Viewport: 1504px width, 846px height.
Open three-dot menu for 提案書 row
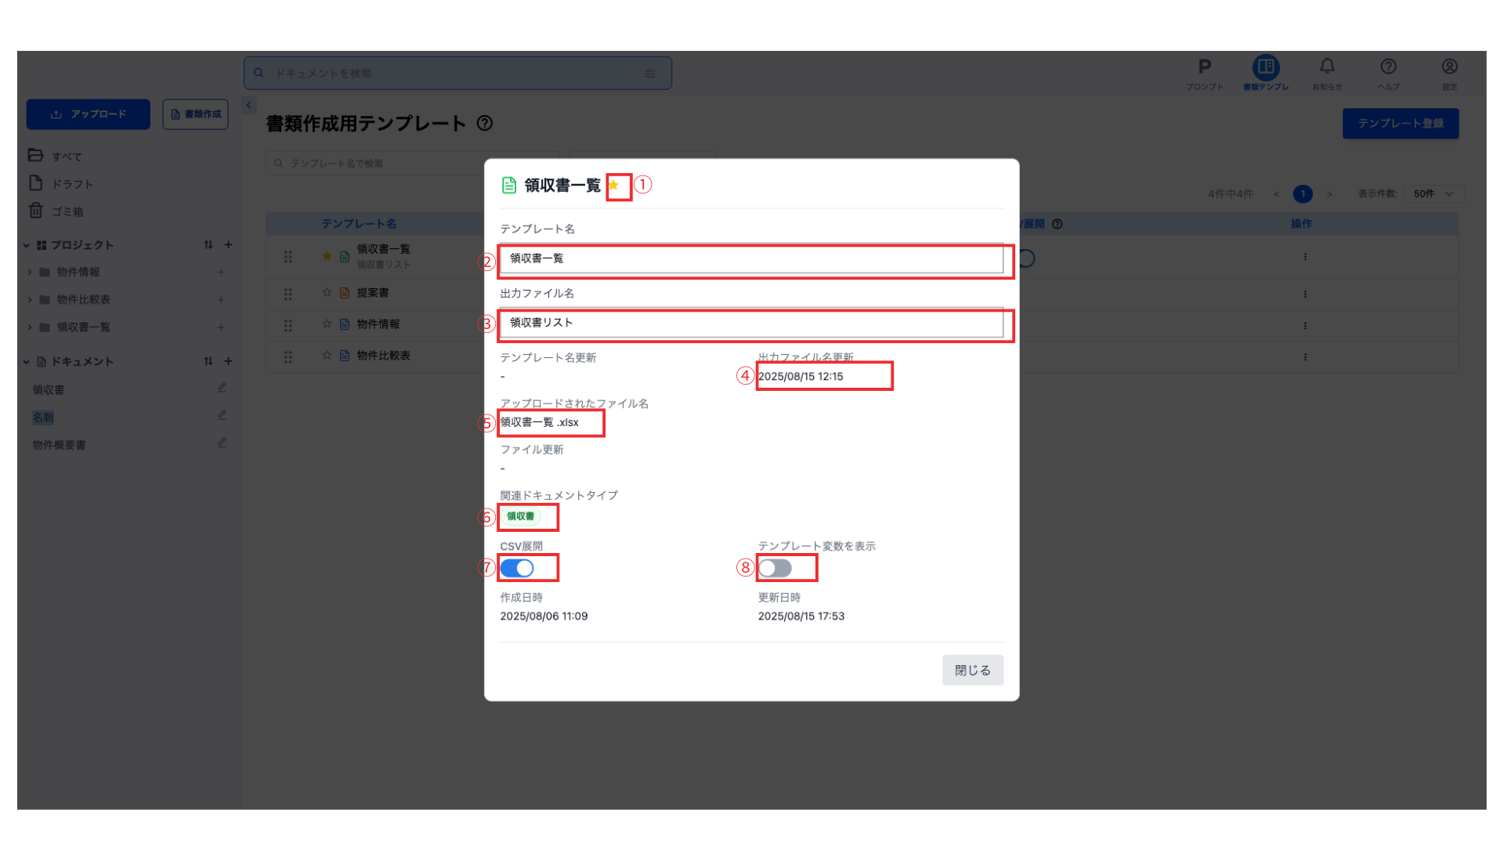point(1305,295)
